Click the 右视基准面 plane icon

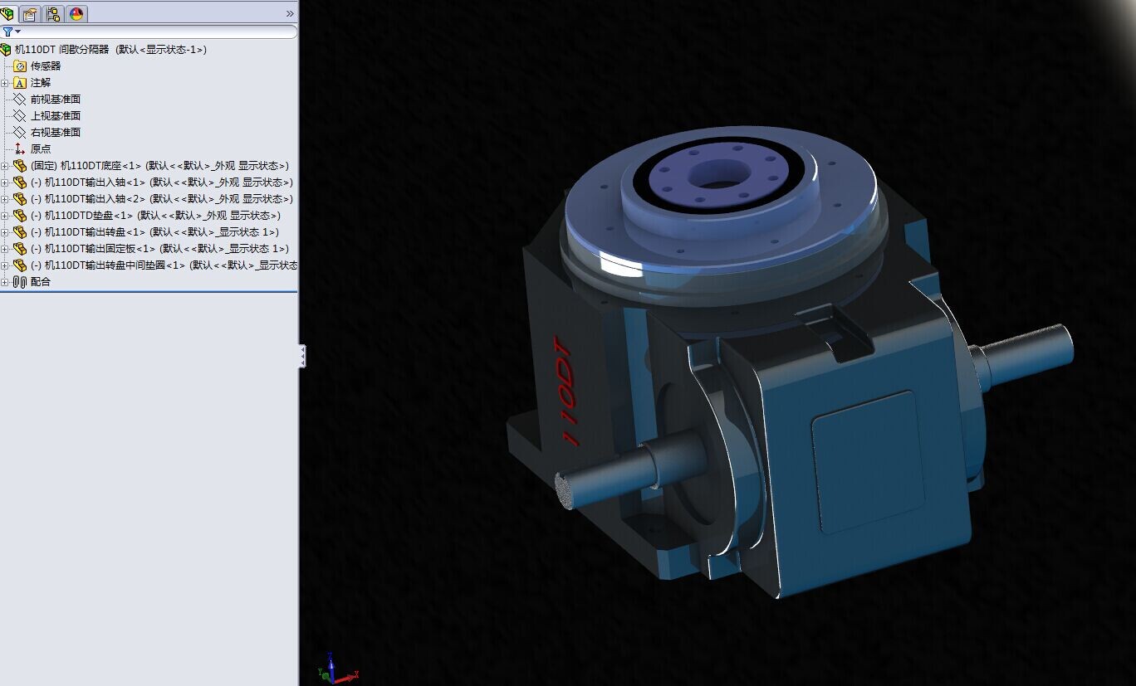click(21, 133)
